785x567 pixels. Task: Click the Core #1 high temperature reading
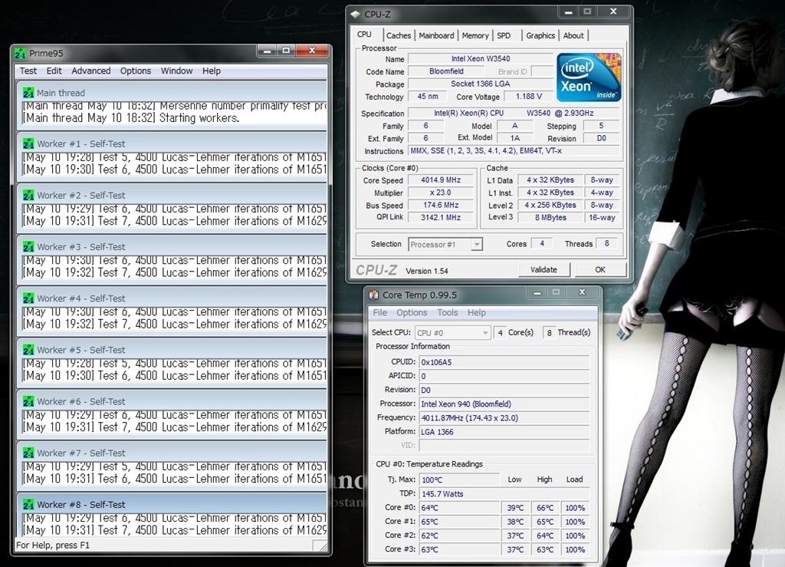[x=545, y=522]
